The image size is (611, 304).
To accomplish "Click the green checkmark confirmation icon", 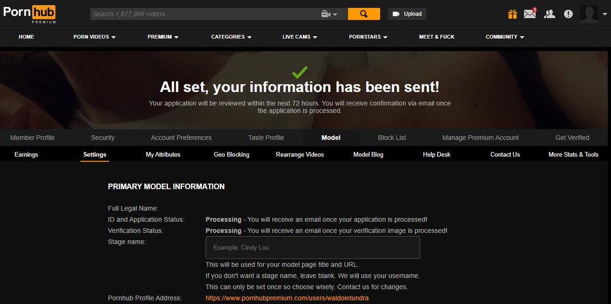I will click(x=299, y=72).
